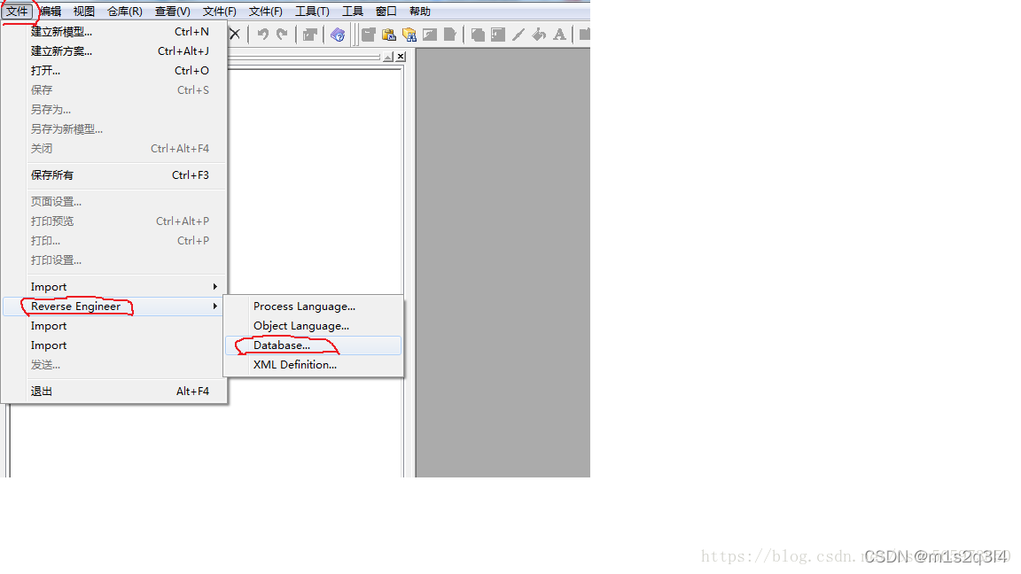Choose Database... in the Reverse Engineer submenu
1021x574 pixels.
[313, 345]
